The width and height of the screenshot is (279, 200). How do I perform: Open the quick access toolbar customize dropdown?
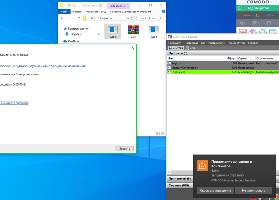[x=78, y=5]
